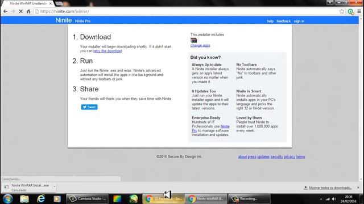Click the '1. Download' heading
The image size is (364, 204).
point(92,37)
